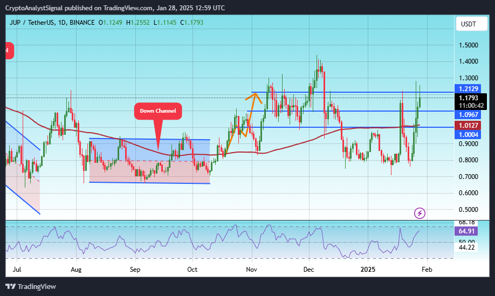Click the Feb label on time axis
Viewport: 495px width, 296px height.
coord(427,270)
